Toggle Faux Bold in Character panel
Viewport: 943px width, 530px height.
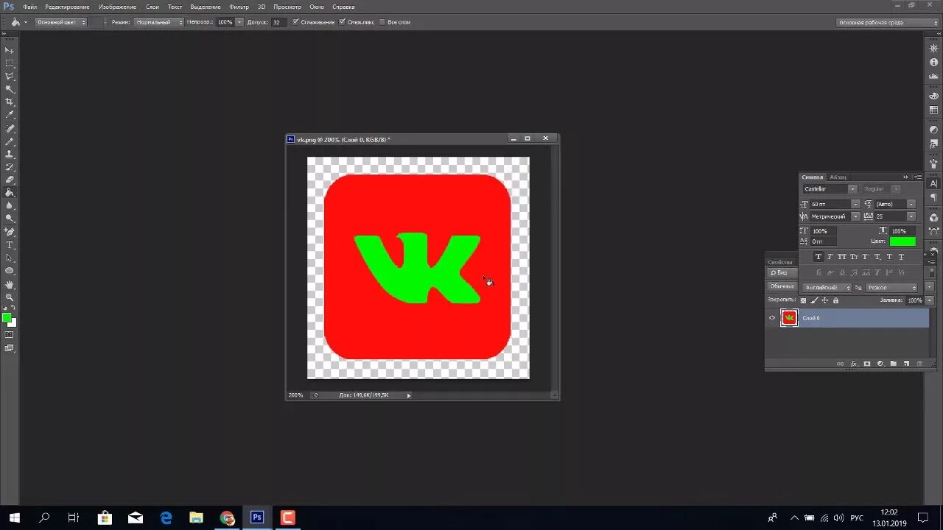[818, 257]
